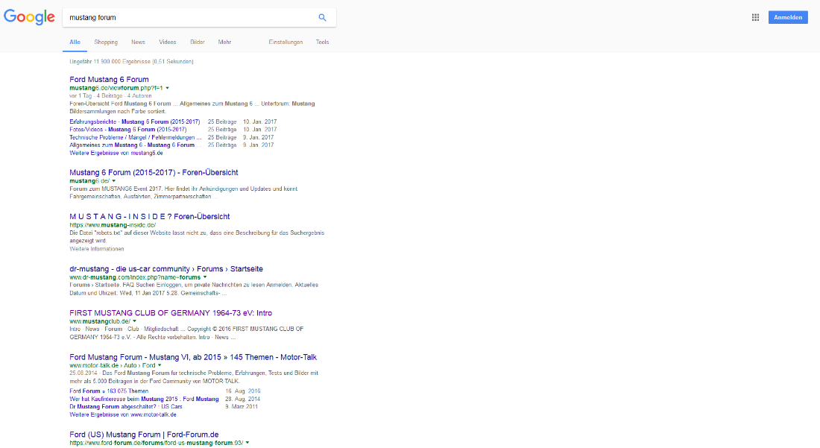
Task: Open Dr Mustang Forum abgeschaltet sitelink
Action: point(126,407)
